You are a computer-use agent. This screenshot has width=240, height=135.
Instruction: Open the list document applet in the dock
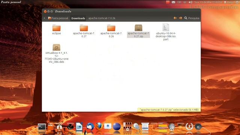[x=145, y=127]
